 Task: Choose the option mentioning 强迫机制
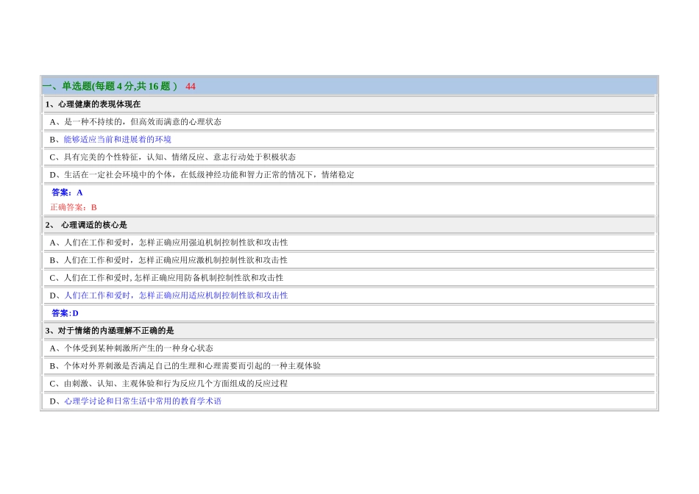(168, 243)
